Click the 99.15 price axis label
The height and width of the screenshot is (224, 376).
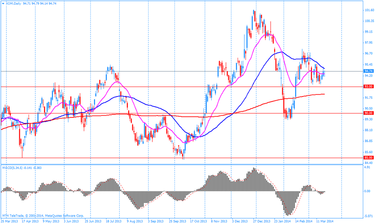(369, 32)
